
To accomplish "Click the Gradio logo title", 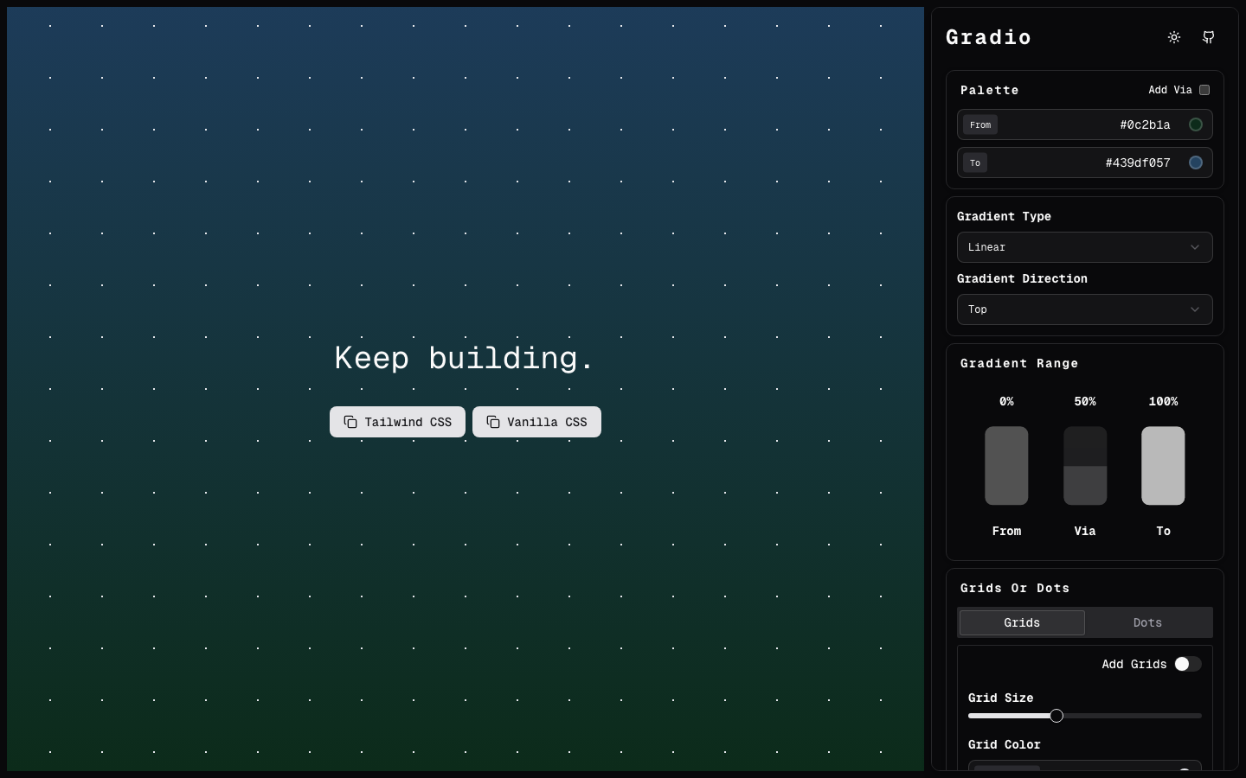I will coord(988,37).
